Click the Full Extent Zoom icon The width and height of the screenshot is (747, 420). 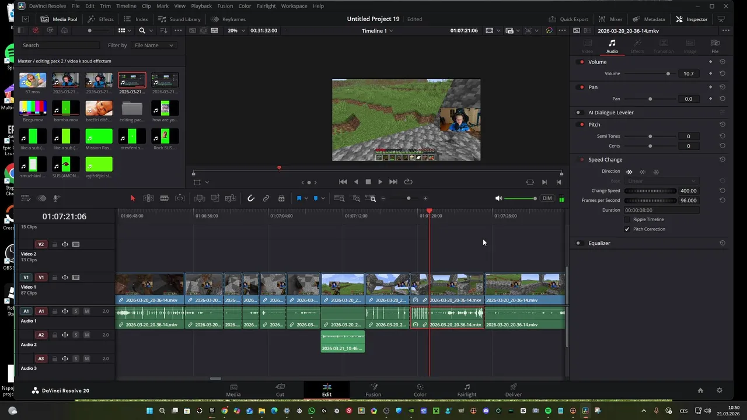[339, 198]
